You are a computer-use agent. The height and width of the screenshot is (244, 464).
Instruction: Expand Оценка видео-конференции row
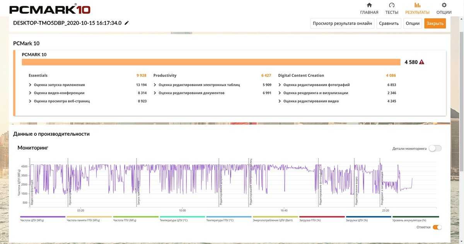30,93
